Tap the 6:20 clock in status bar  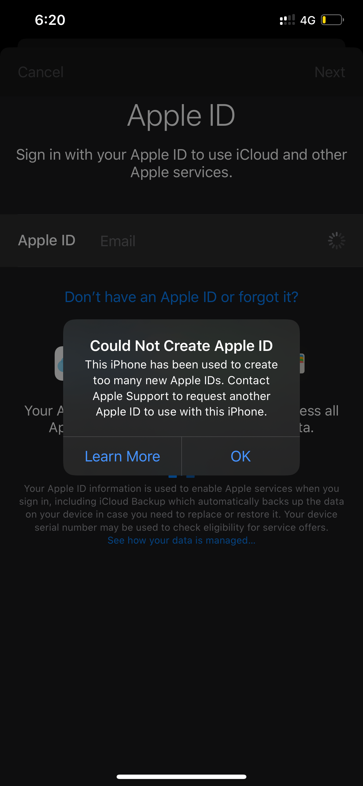coord(50,20)
